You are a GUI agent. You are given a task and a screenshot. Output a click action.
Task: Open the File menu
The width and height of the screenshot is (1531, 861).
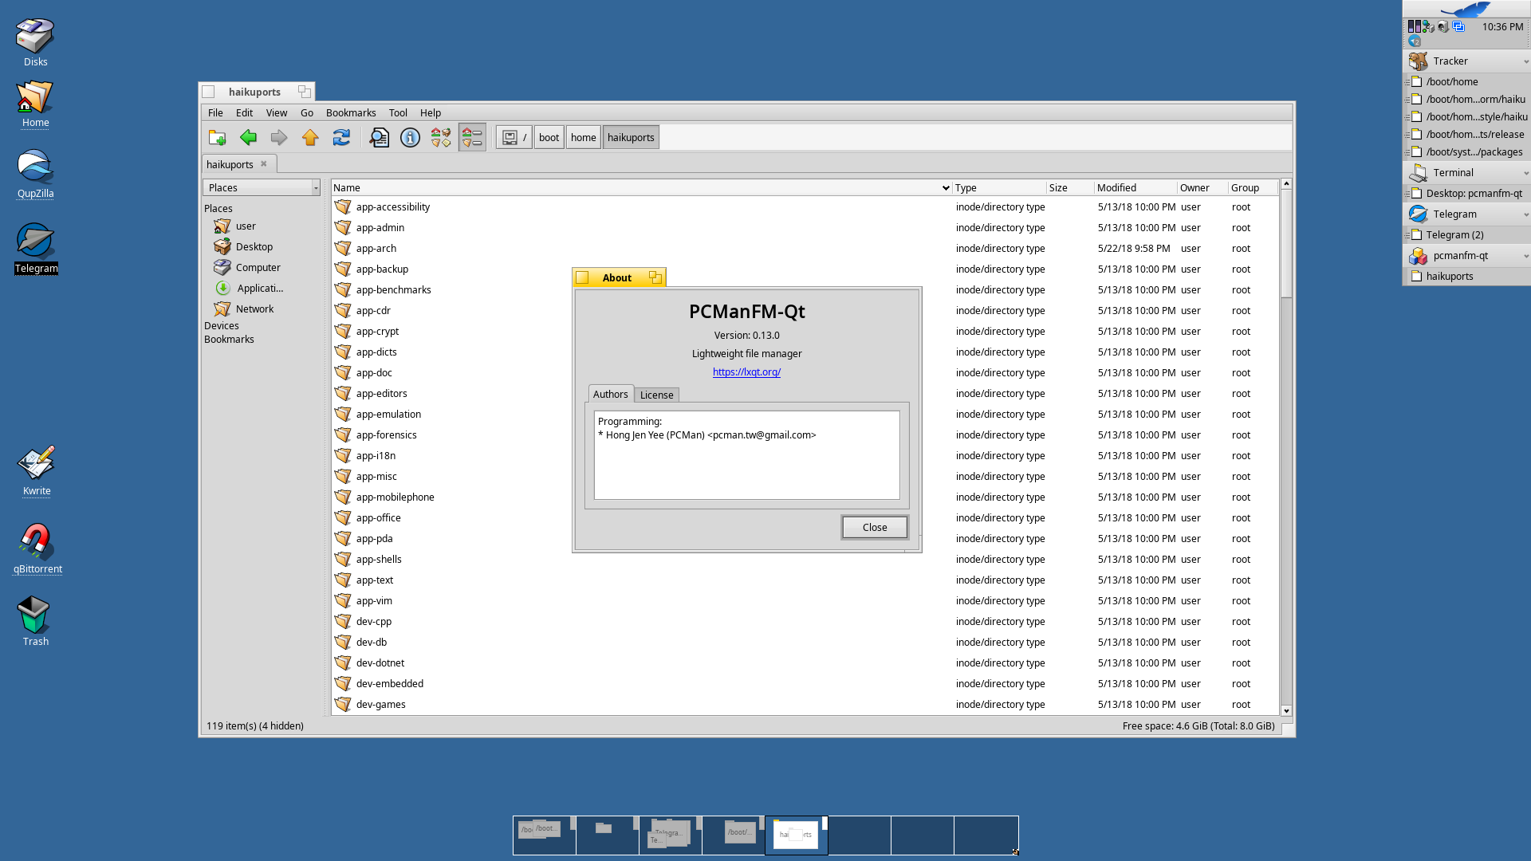[x=215, y=112]
